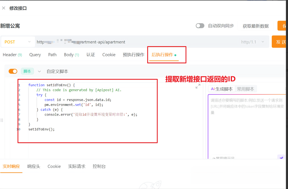The image size is (288, 189).
Task: Switch to the Query tab
Action: click(35, 55)
